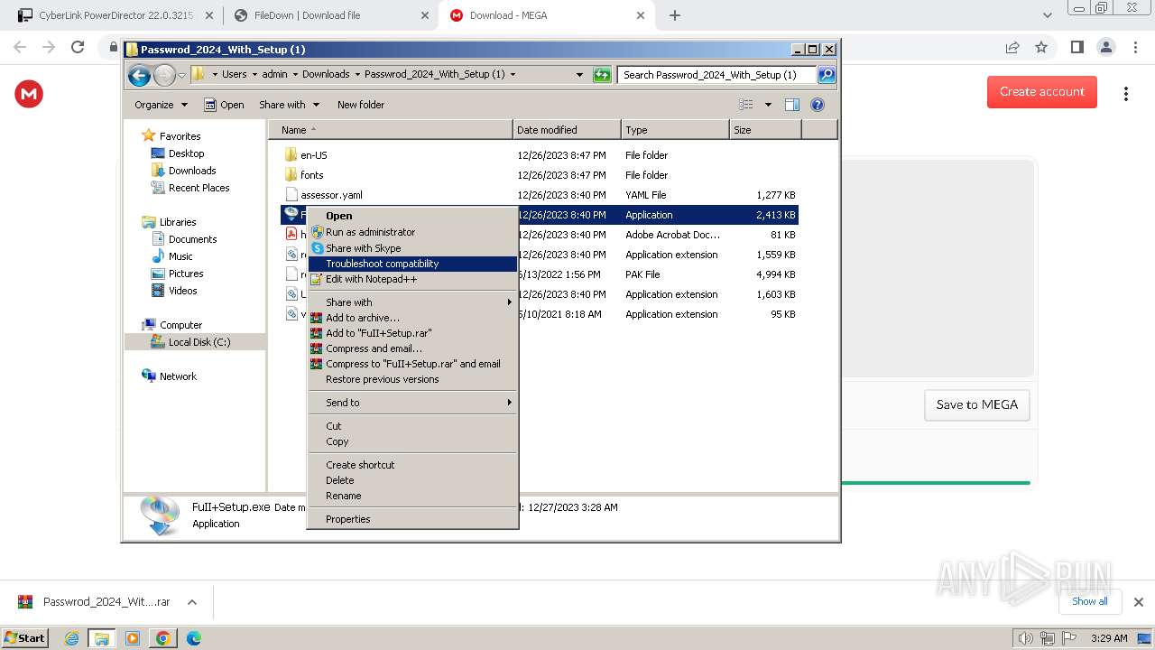Click the search magnifier icon in Explorer
Image resolution: width=1155 pixels, height=650 pixels.
pyautogui.click(x=826, y=75)
